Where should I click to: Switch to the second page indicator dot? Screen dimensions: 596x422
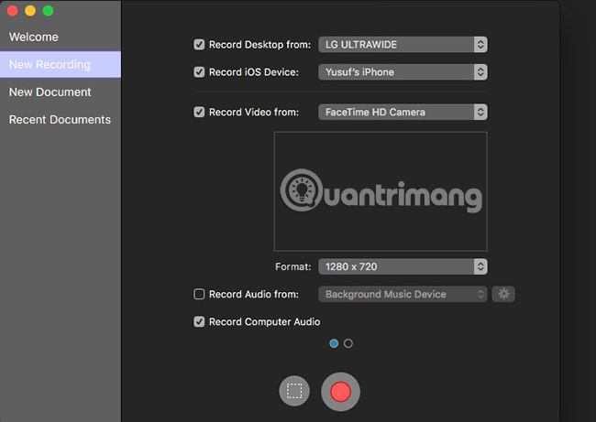[x=348, y=344]
